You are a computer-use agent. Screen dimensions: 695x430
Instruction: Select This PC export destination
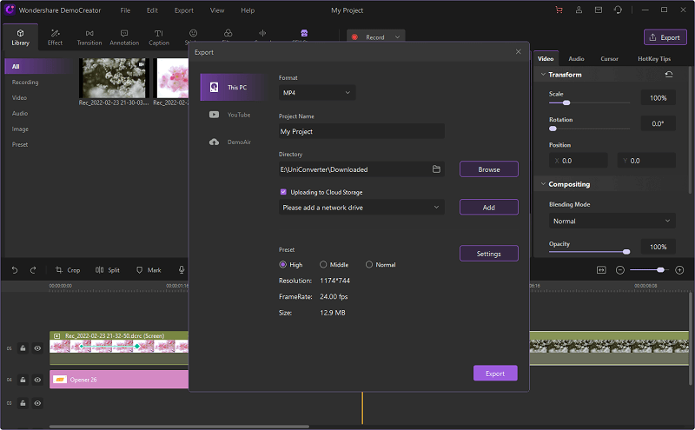234,88
